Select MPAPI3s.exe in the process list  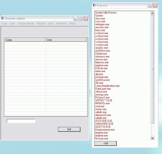(102, 103)
